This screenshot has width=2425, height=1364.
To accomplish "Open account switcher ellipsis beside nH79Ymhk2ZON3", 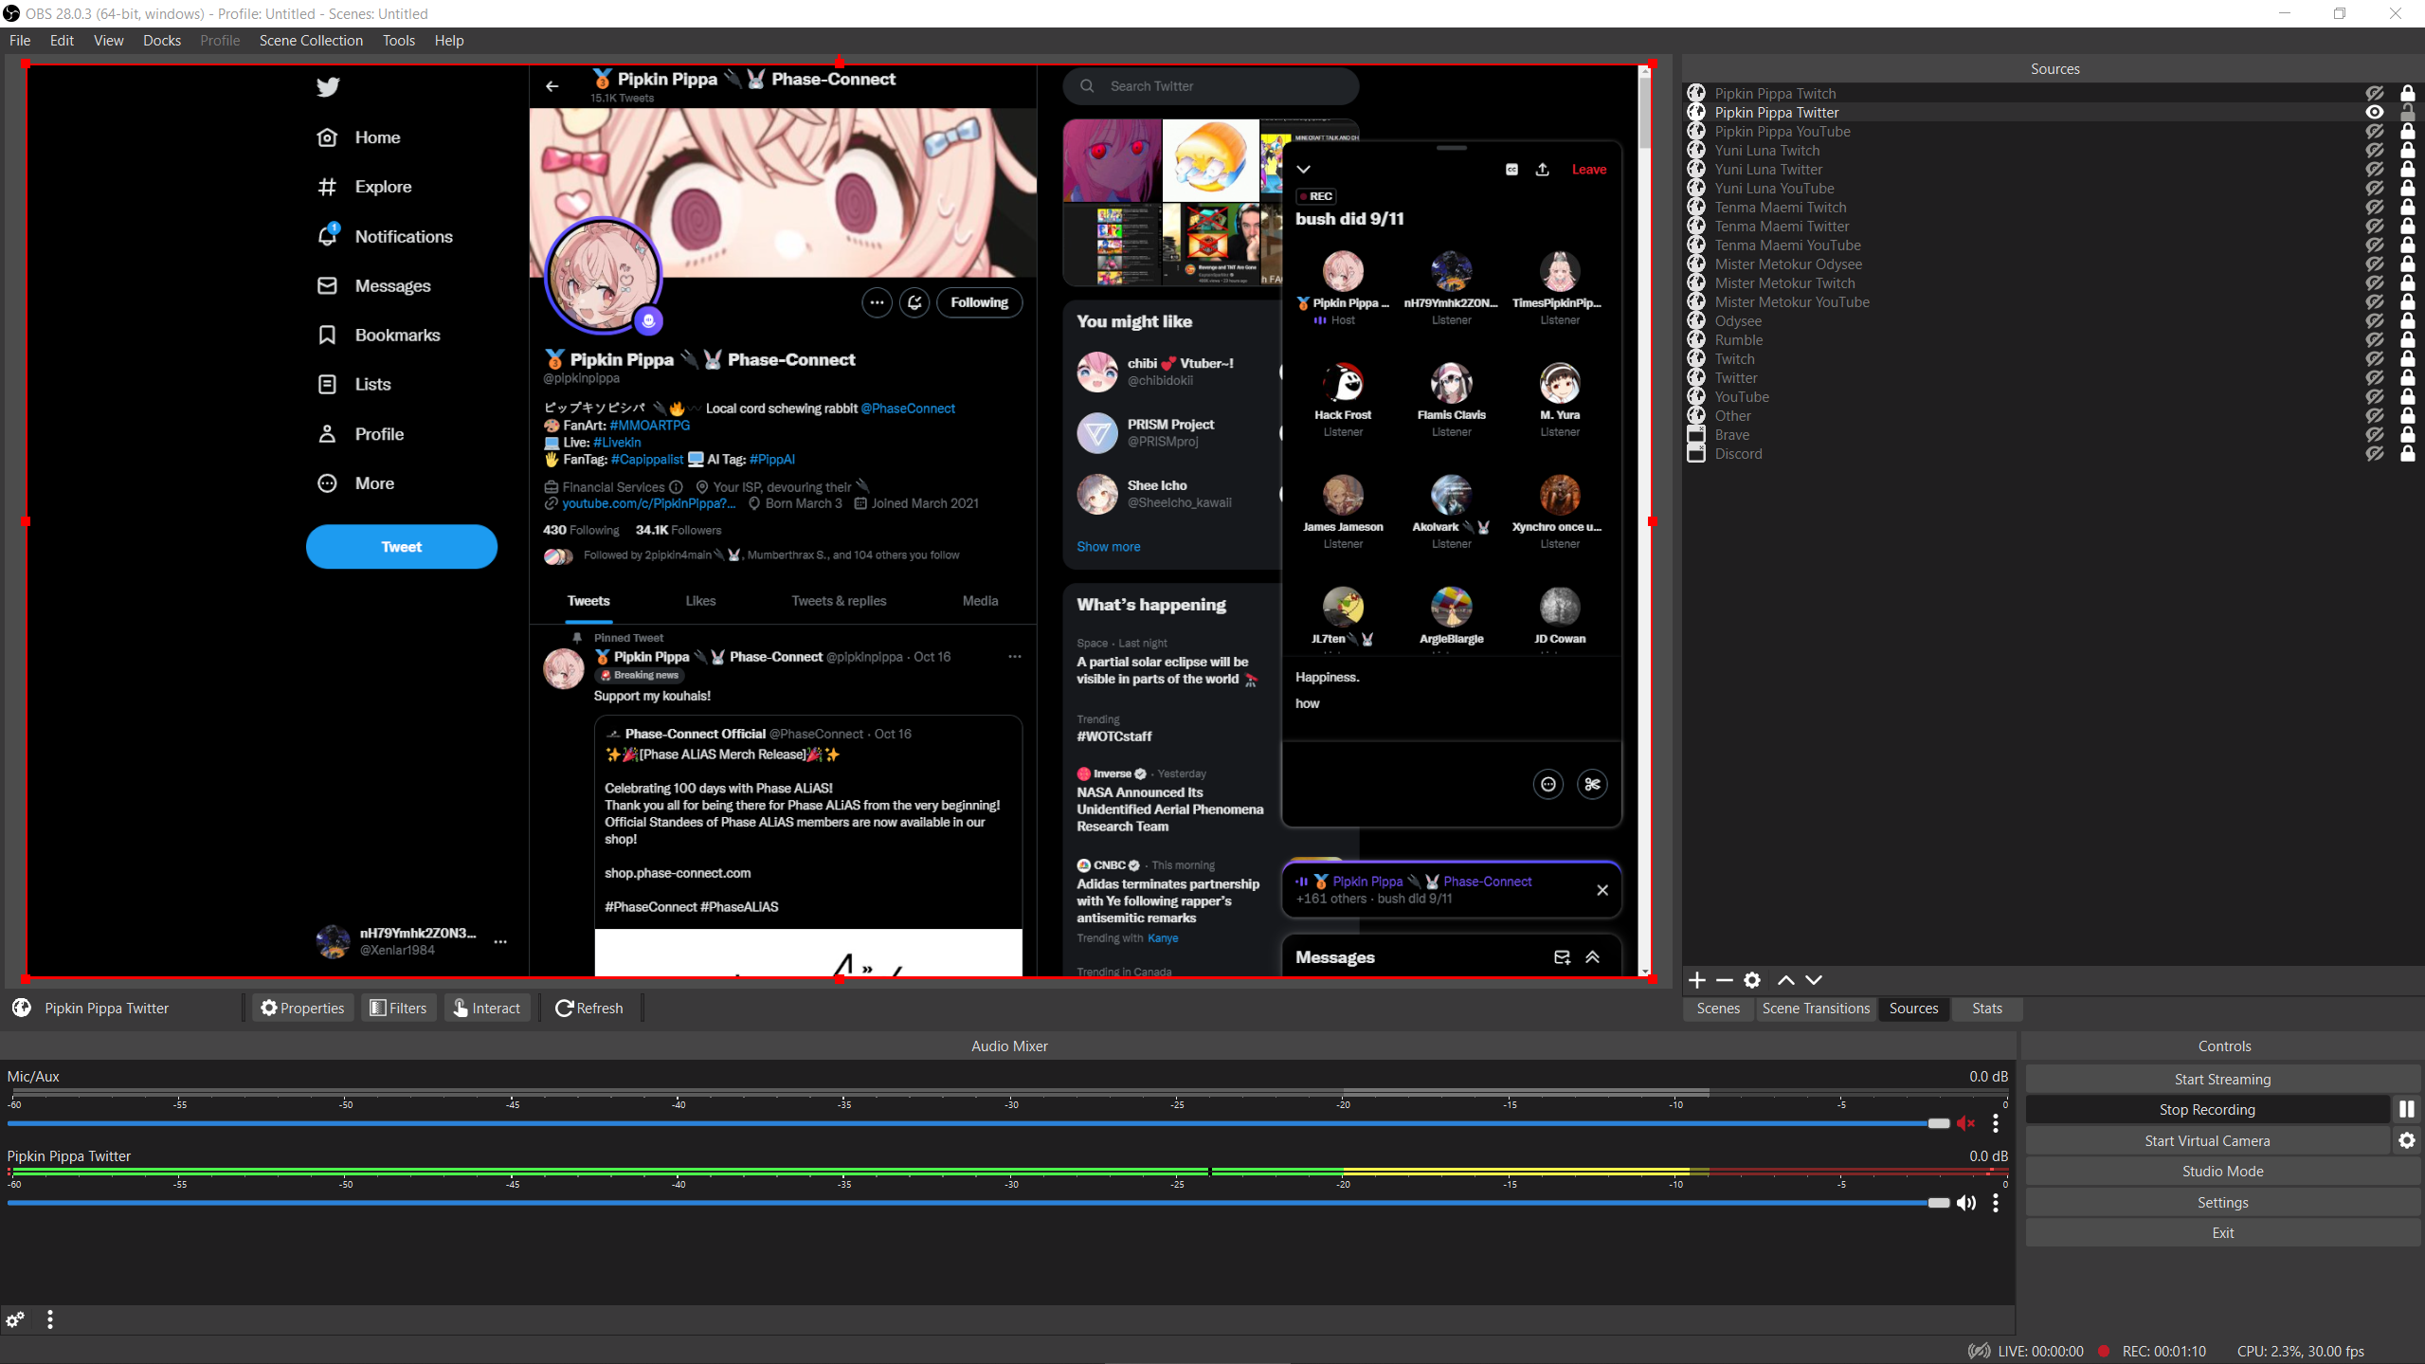I will [x=500, y=942].
